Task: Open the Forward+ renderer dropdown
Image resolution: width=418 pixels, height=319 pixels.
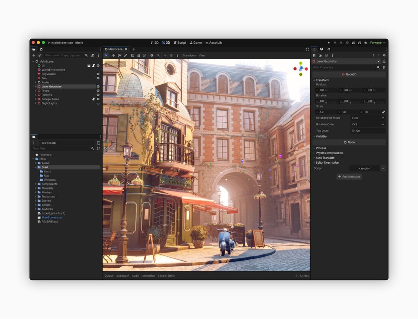Action: pos(377,43)
